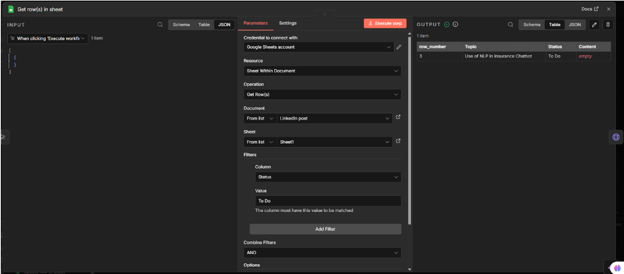Open the Docs external link
Image resolution: width=624 pixels, height=274 pixels.
tap(590, 9)
